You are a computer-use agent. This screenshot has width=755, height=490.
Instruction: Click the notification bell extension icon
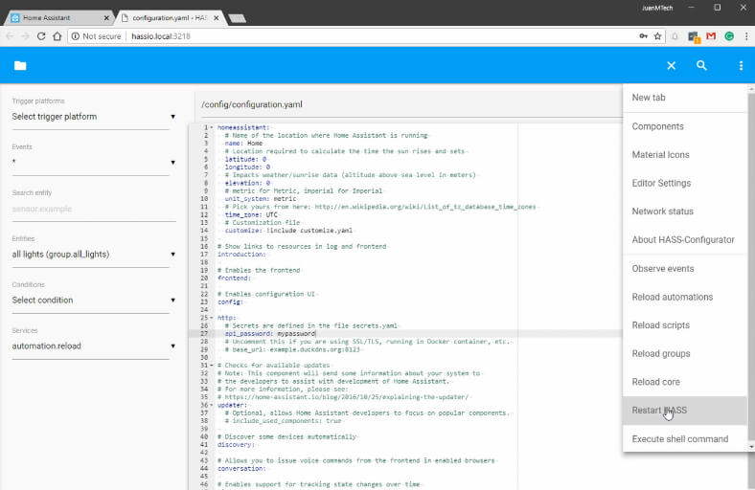675,36
